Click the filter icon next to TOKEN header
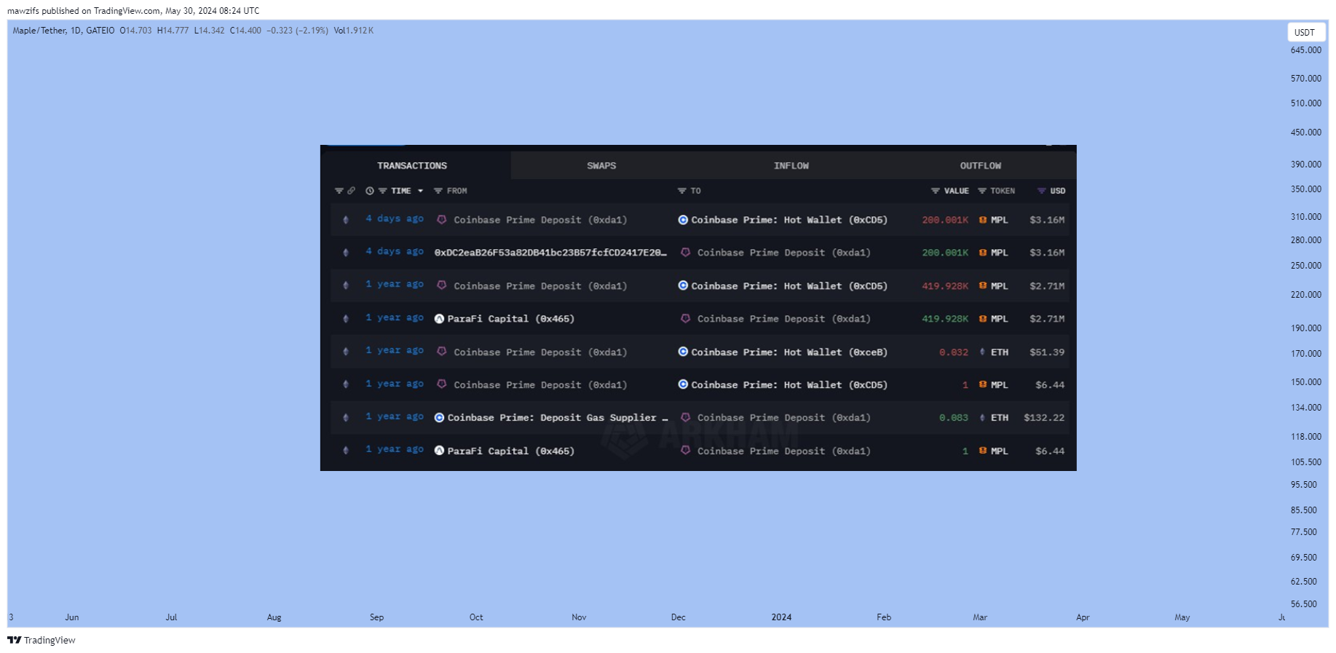1336x653 pixels. click(982, 191)
